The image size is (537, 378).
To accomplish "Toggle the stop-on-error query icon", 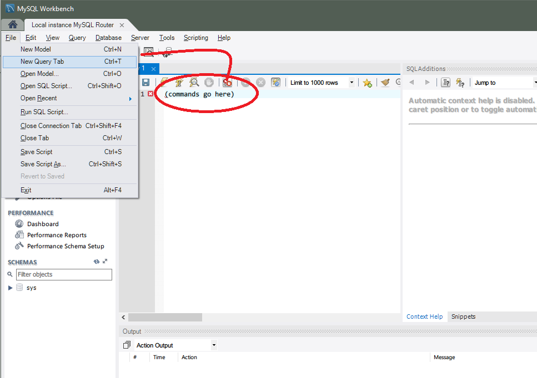I will coord(227,83).
